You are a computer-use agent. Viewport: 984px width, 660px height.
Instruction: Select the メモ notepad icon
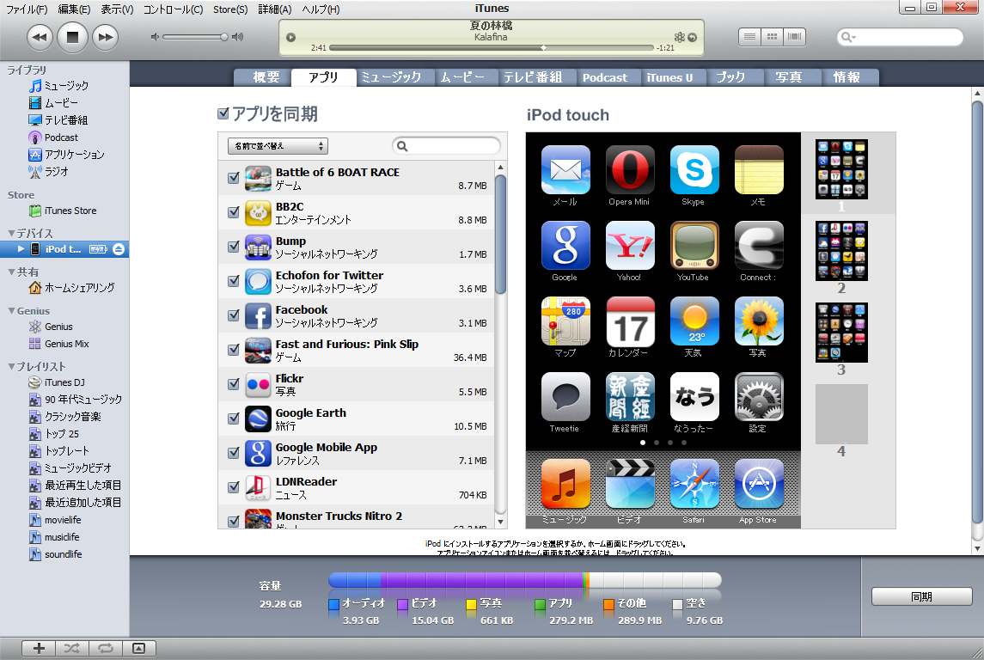point(759,170)
